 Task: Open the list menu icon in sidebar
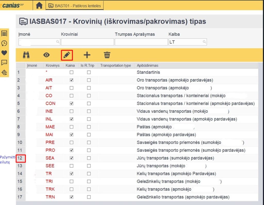4,34
